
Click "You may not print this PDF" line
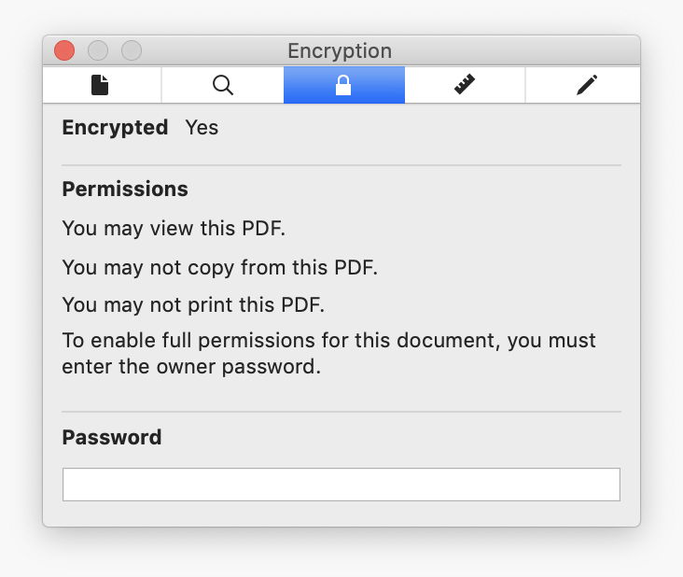(x=193, y=304)
